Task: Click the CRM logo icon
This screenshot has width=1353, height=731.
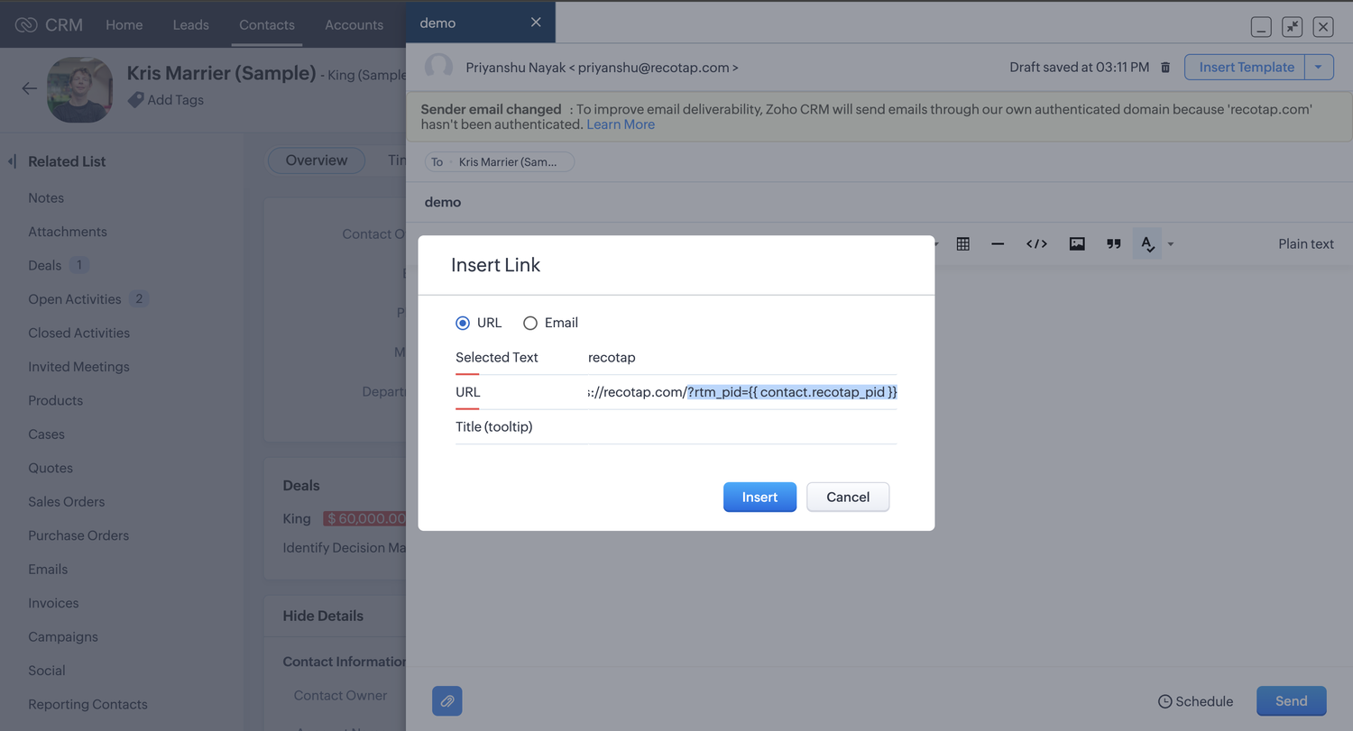Action: [x=26, y=24]
